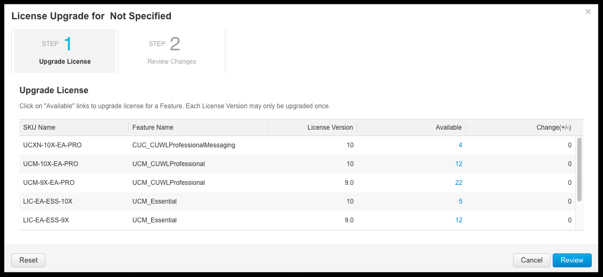Sort by License Version column header

(312, 128)
